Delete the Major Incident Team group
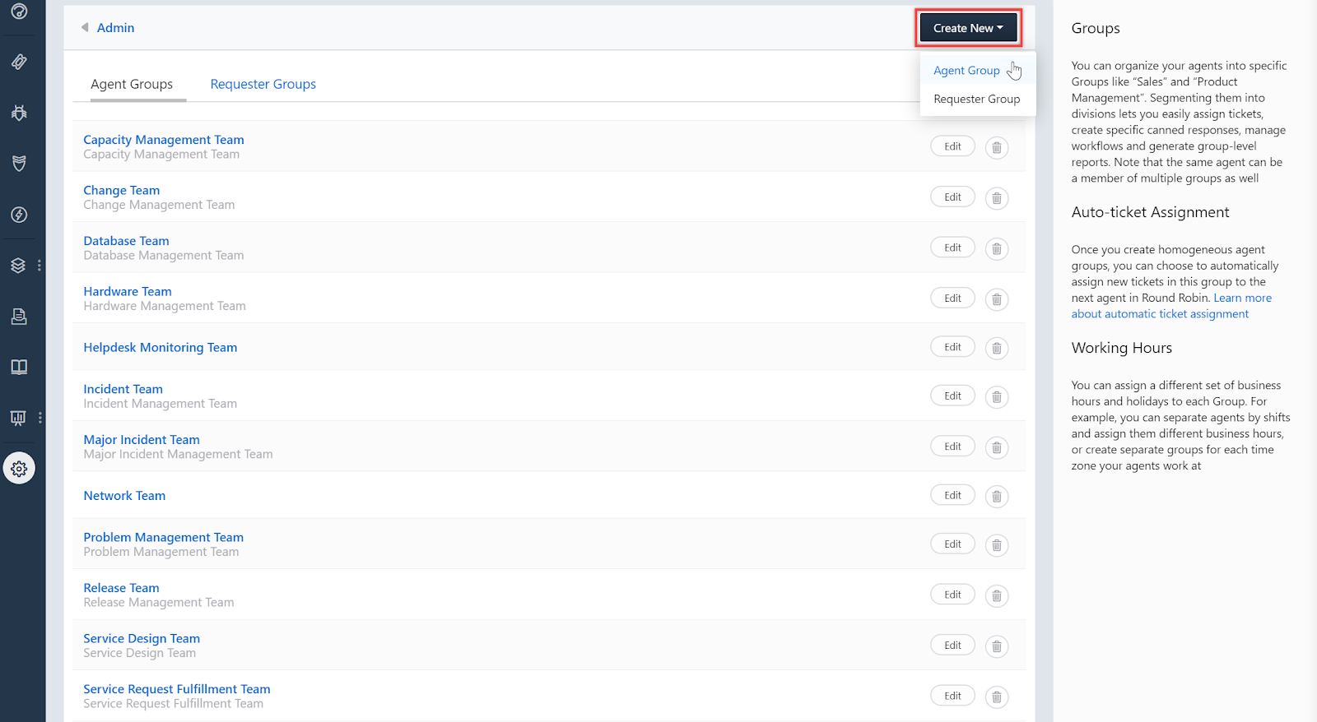This screenshot has width=1317, height=722. coord(997,447)
